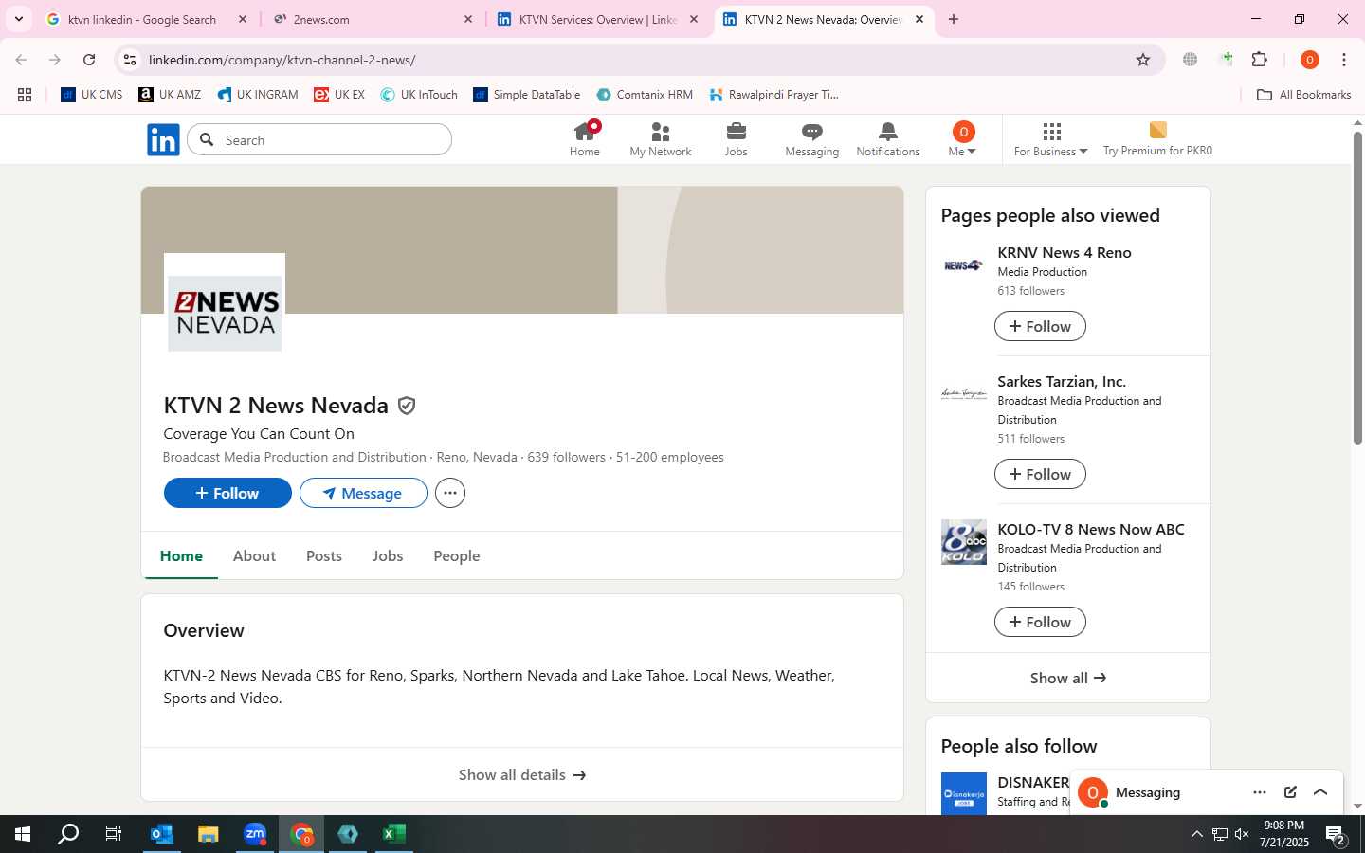Click the verified shield badge icon

click(407, 406)
